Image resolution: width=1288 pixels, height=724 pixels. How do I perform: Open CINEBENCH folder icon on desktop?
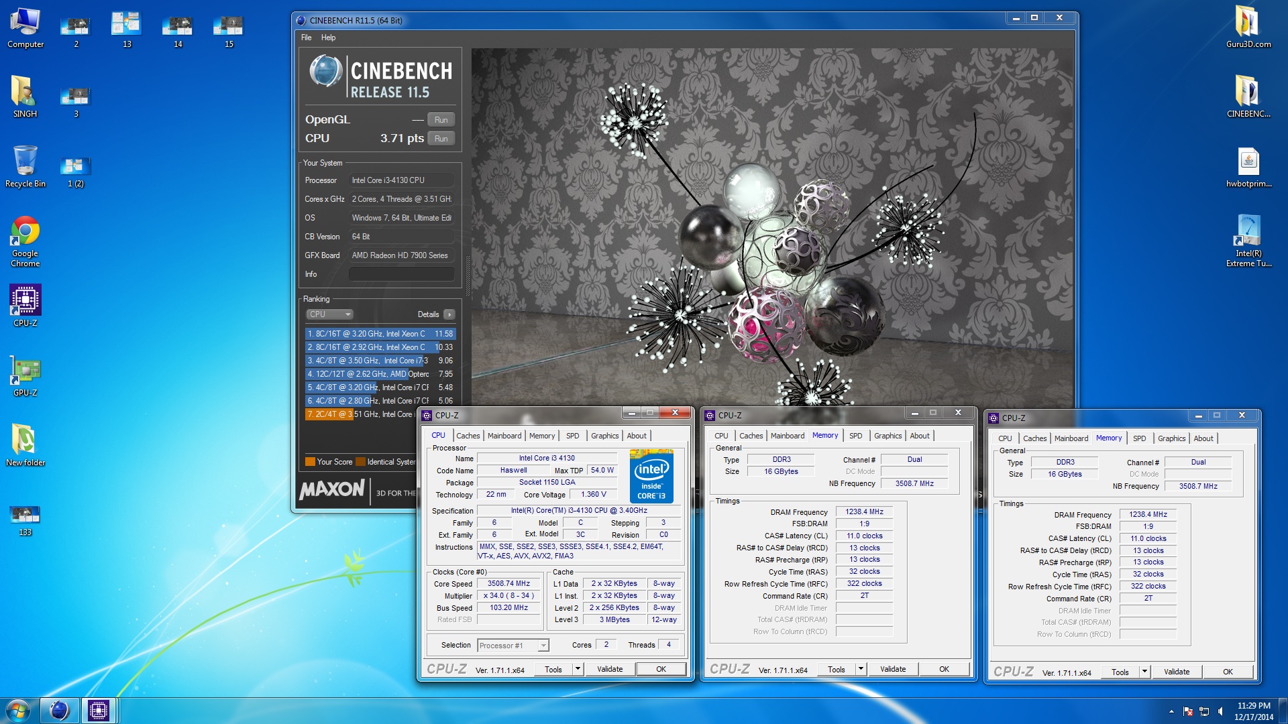point(1248,97)
